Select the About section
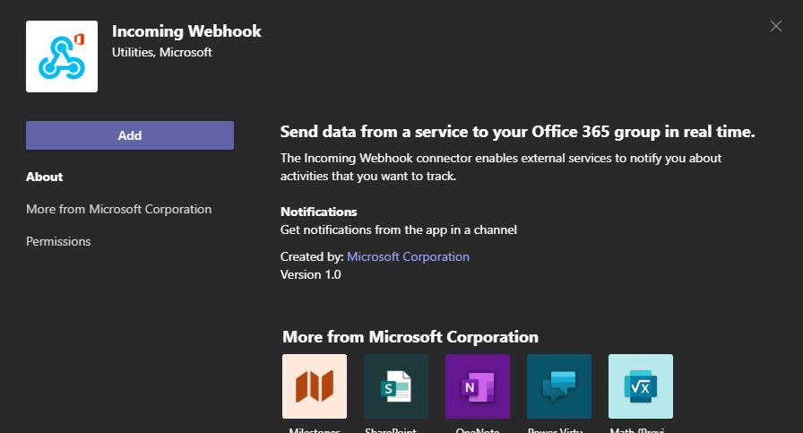Image resolution: width=803 pixels, height=433 pixels. 45,177
